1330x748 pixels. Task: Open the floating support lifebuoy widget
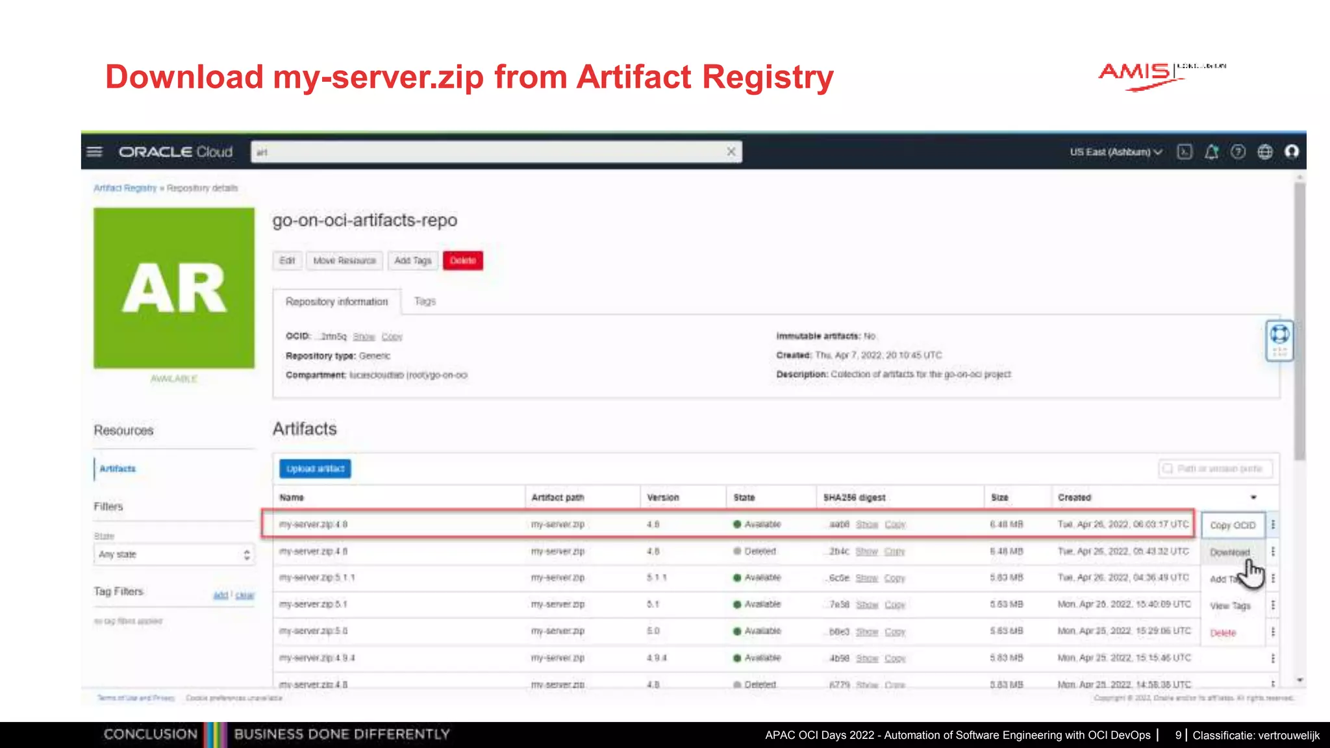point(1279,340)
